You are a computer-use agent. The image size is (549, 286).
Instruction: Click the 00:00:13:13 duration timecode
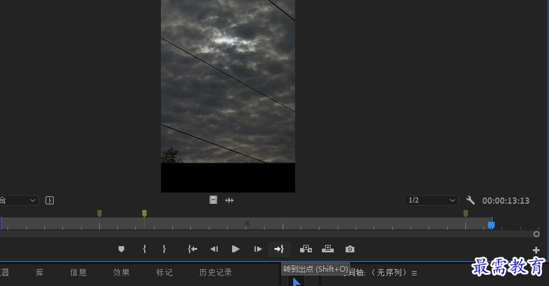pos(505,201)
